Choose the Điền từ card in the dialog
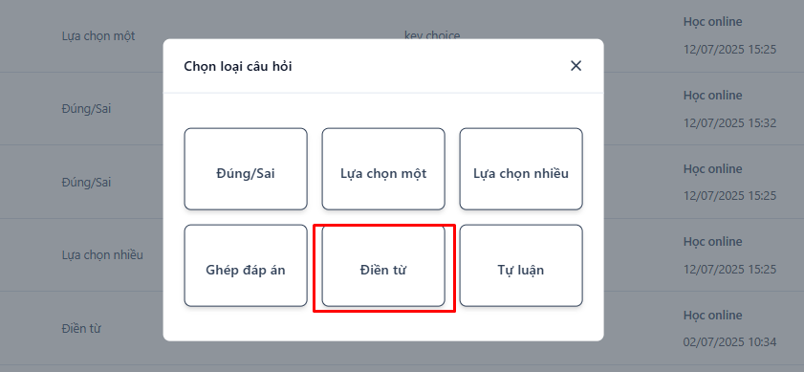The image size is (804, 372). pos(383,266)
